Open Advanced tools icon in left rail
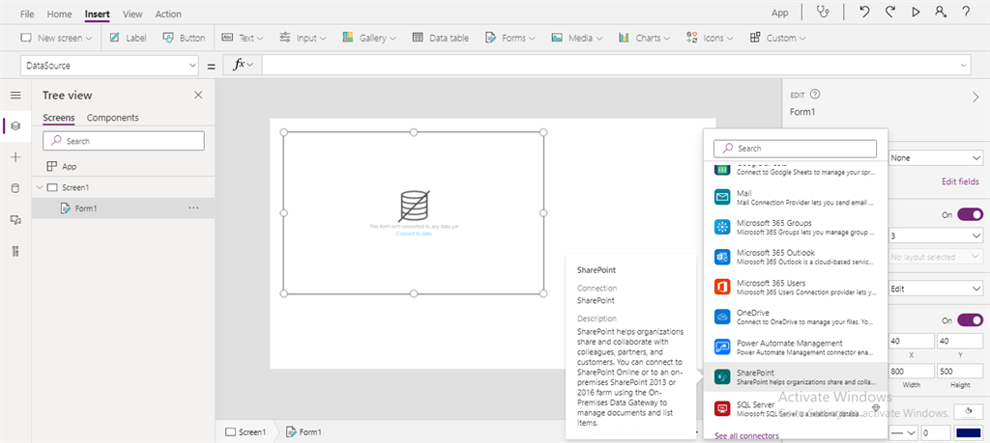This screenshot has height=443, width=990. 15,251
